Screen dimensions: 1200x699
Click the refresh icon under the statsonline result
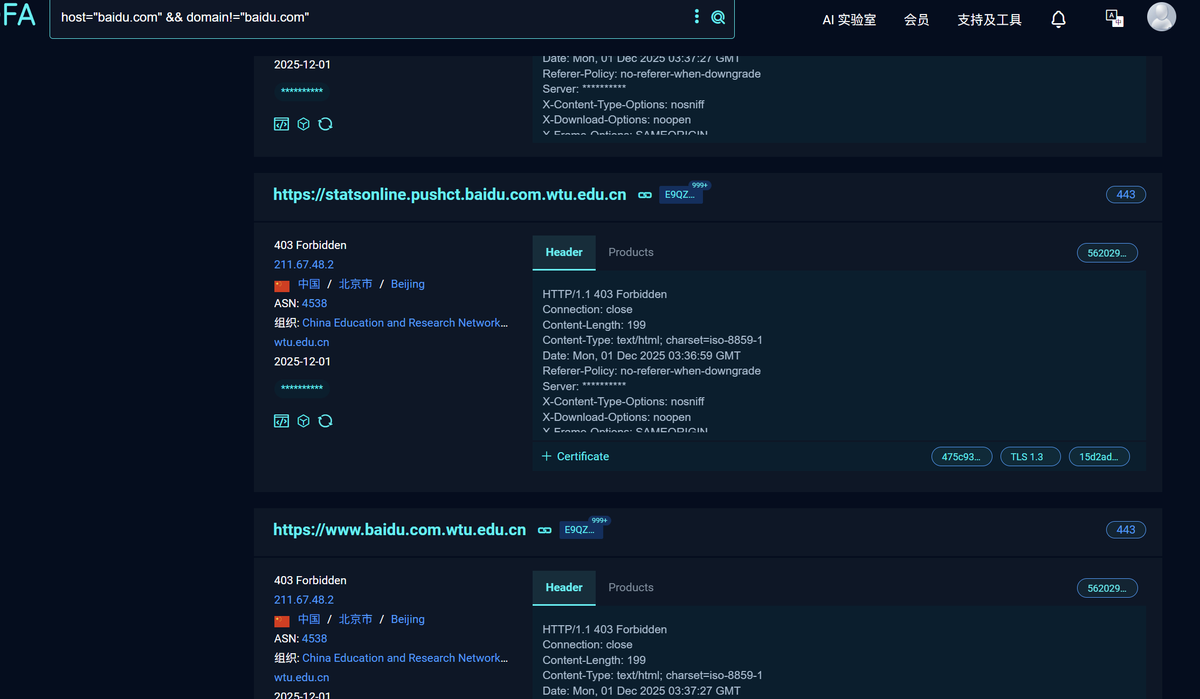(x=325, y=421)
